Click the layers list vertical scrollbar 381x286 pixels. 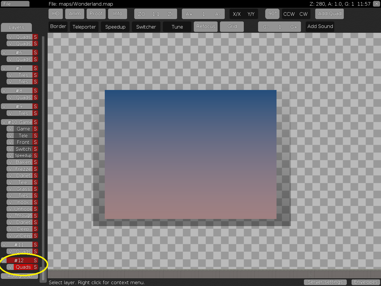pyautogui.click(x=43, y=149)
